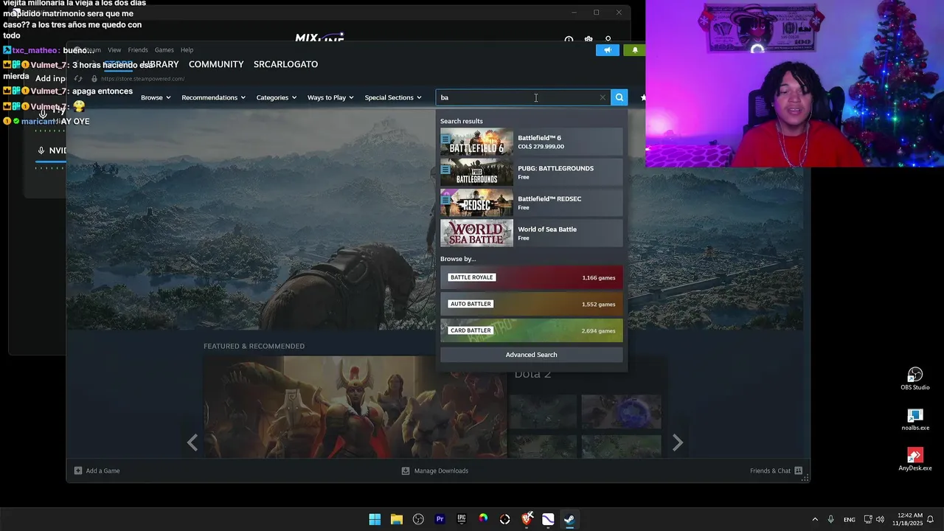This screenshot has width=944, height=531.
Task: Click the reload icon beside the store URL
Action: coord(78,79)
